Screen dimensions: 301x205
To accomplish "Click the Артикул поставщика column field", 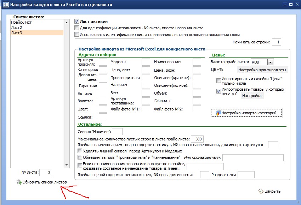I will (146, 101).
